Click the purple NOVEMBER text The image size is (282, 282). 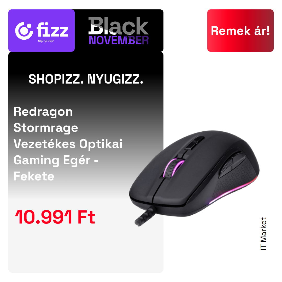click(x=119, y=40)
